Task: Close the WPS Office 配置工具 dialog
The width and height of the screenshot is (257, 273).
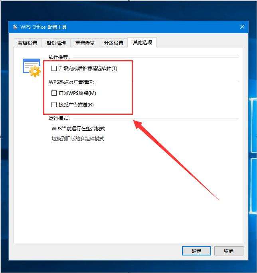Action: tap(242, 27)
